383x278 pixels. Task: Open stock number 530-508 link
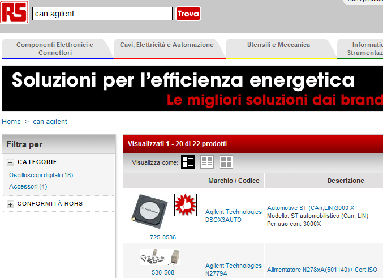[x=163, y=272]
